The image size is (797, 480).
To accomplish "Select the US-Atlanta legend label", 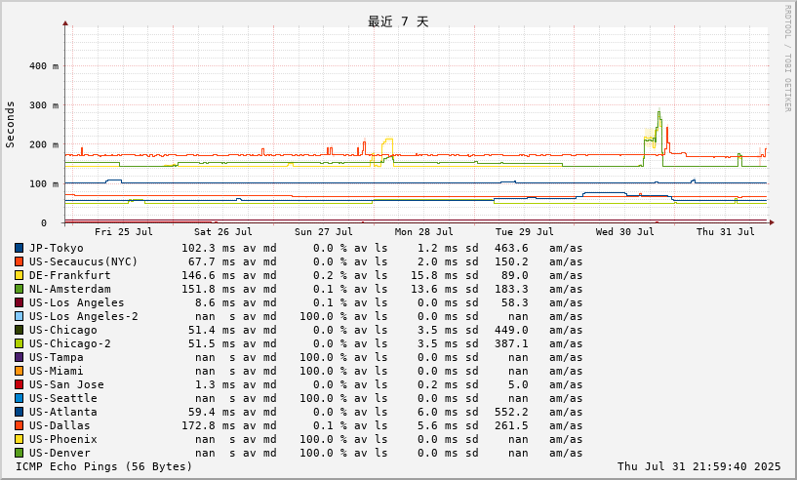I will point(63,412).
